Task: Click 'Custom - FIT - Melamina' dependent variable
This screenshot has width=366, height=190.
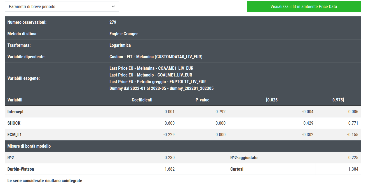Action: click(x=156, y=57)
